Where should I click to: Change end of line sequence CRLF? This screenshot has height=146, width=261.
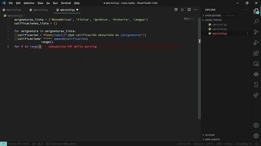pos(219,144)
